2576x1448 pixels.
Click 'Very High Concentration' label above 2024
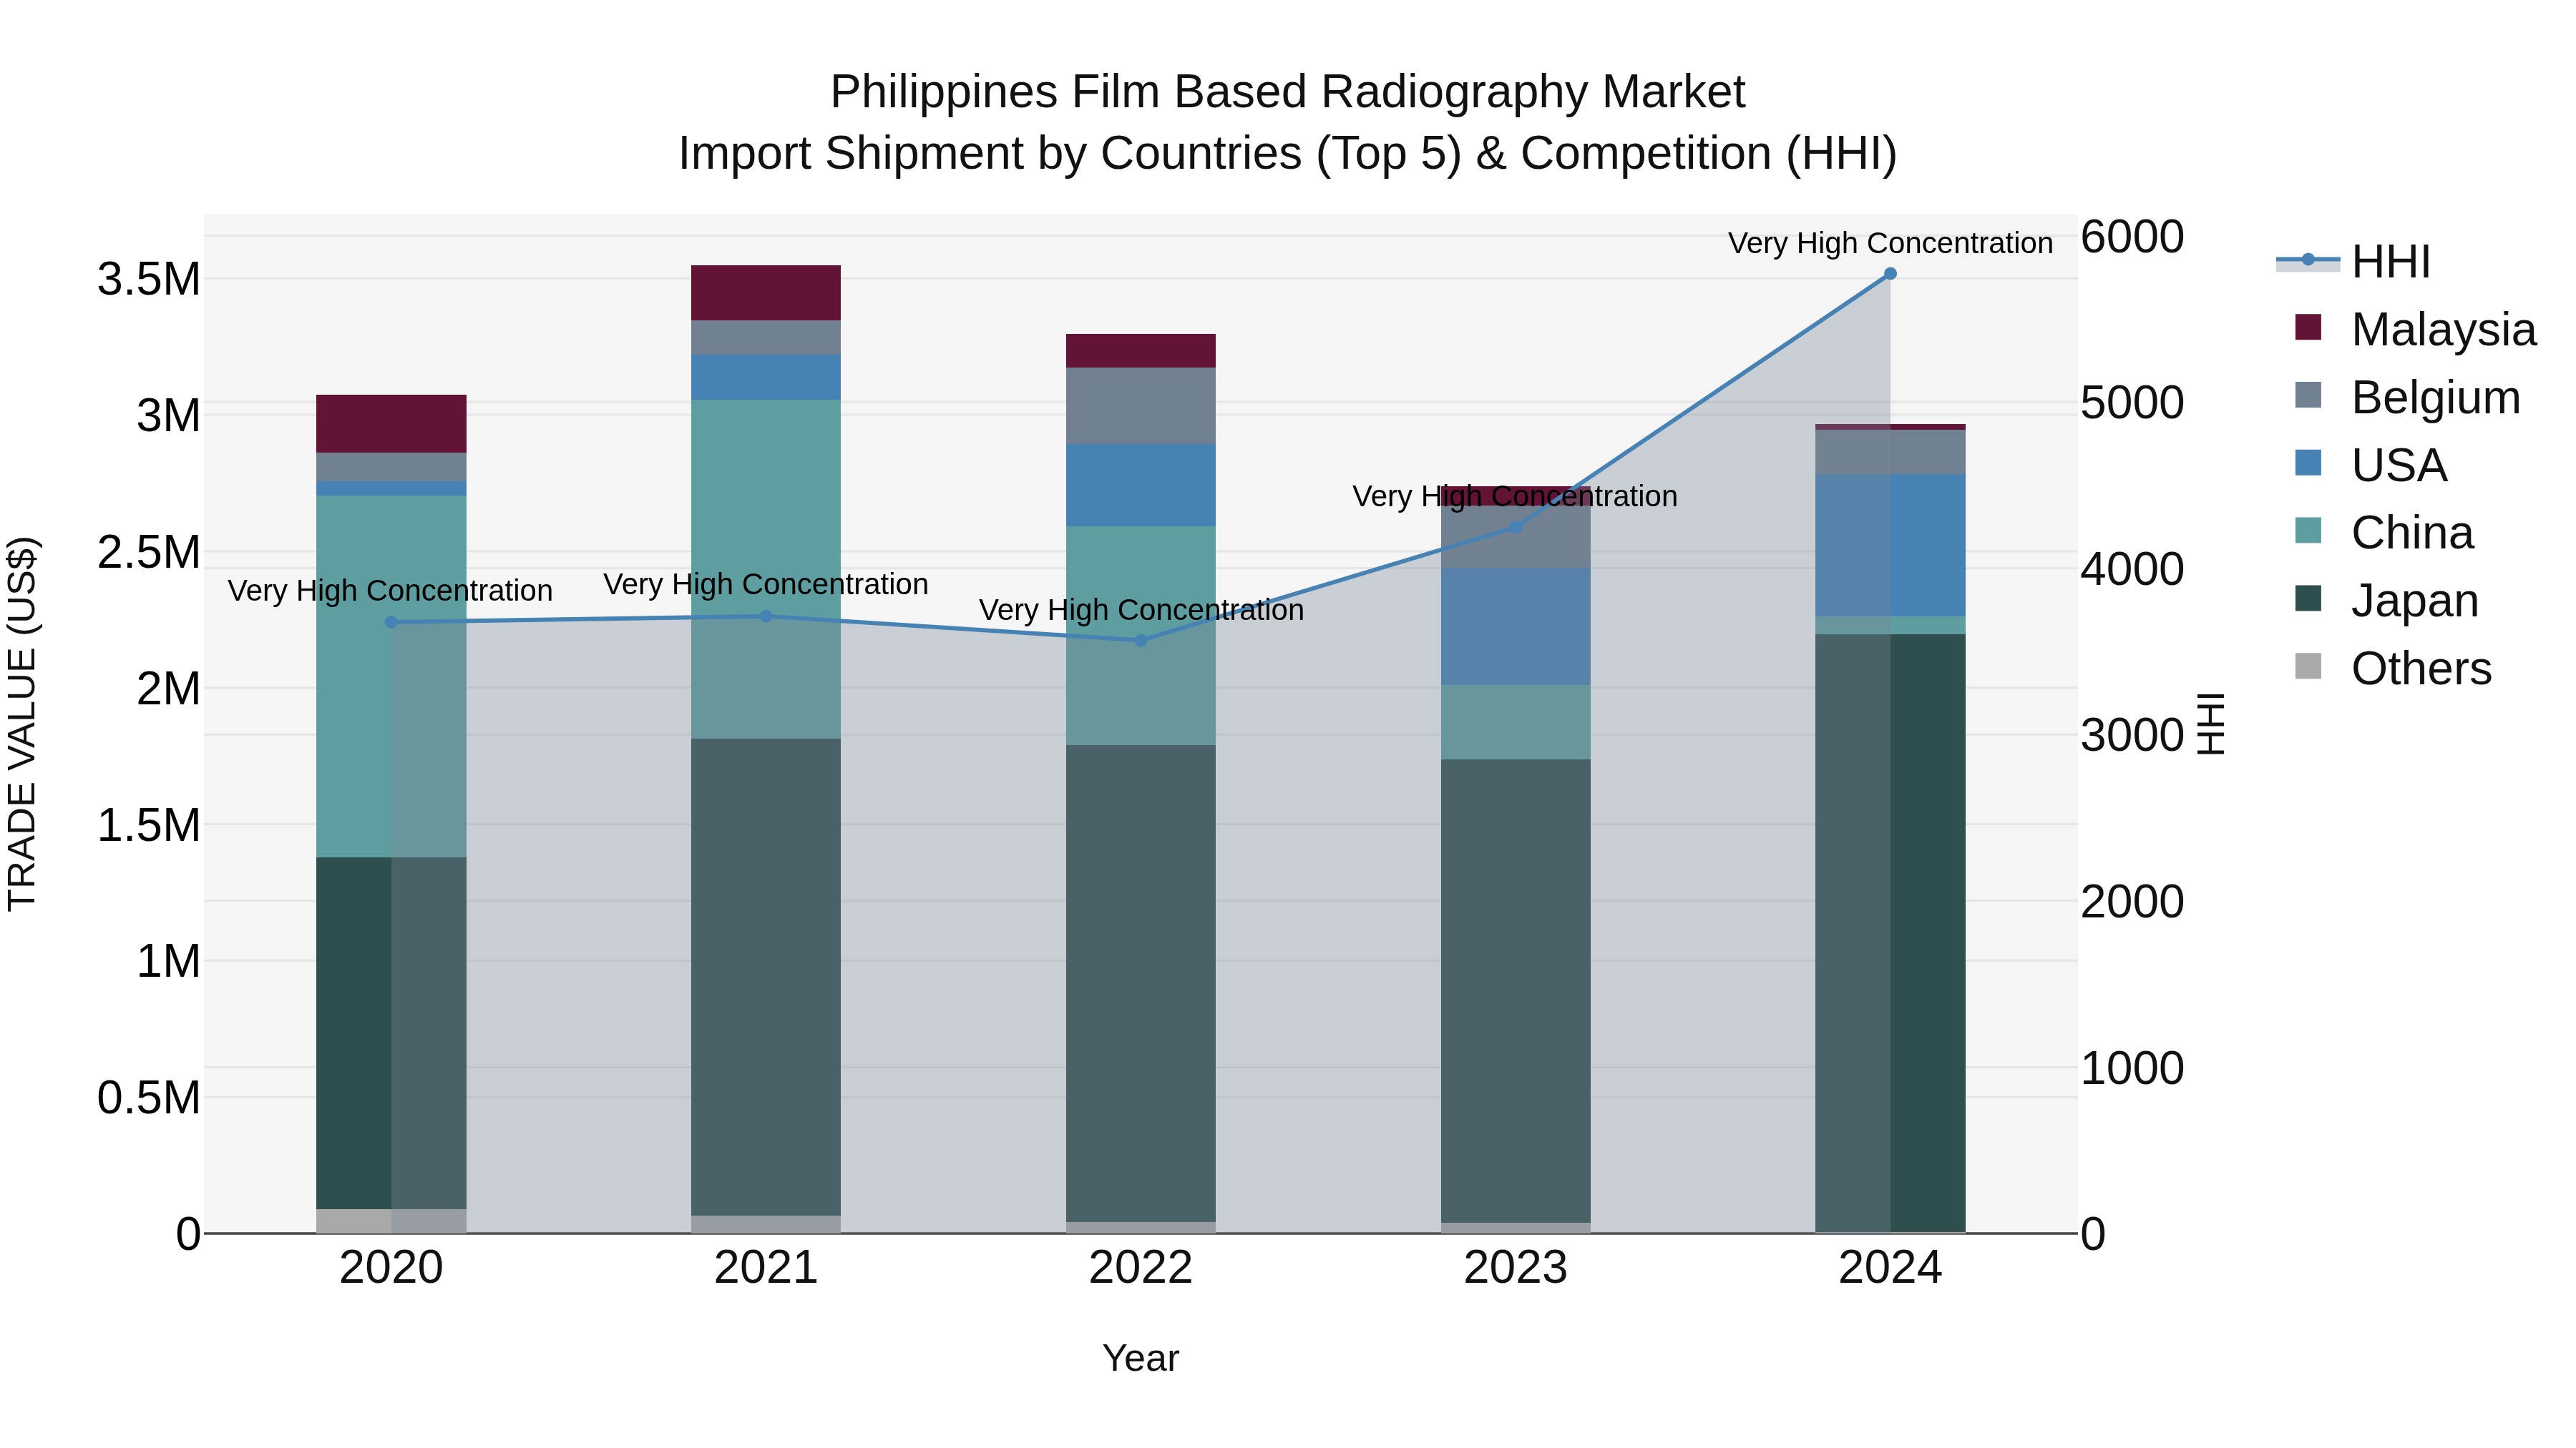pos(1890,243)
